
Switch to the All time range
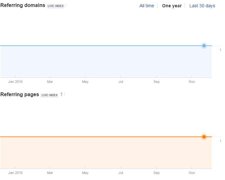147,6
